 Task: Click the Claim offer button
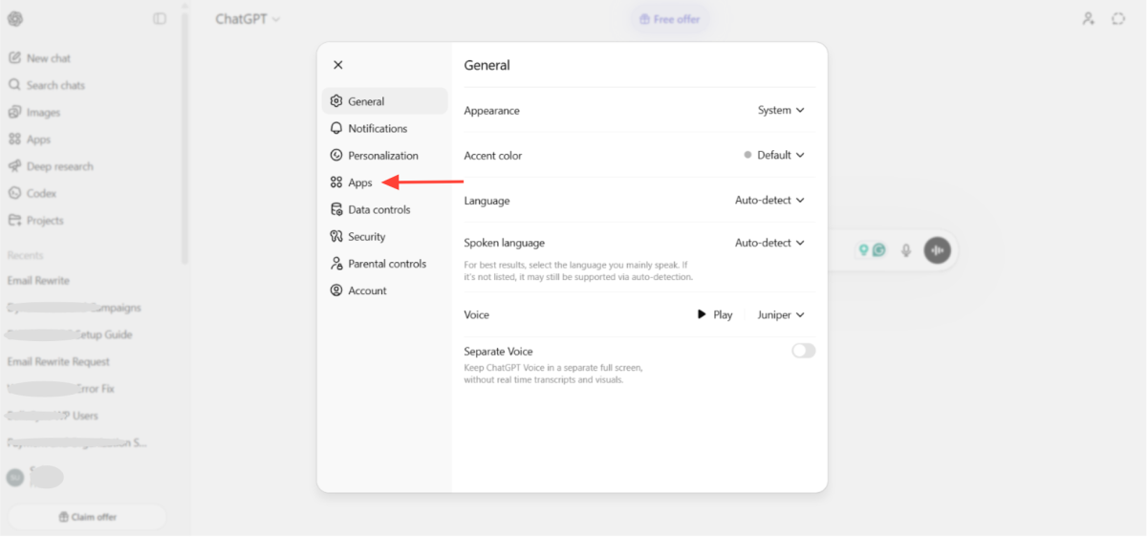coord(87,517)
